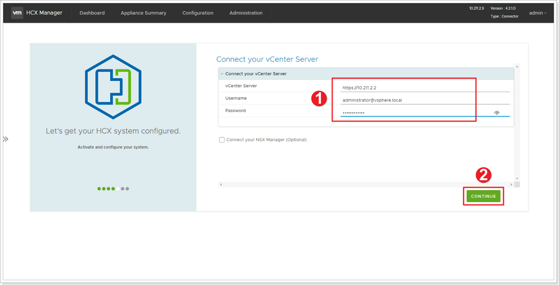The width and height of the screenshot is (559, 285).
Task: Click the vertical scrollbar down arrow
Action: coord(517,179)
